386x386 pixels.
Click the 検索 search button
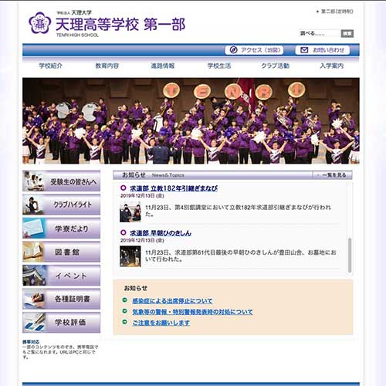coord(347,33)
